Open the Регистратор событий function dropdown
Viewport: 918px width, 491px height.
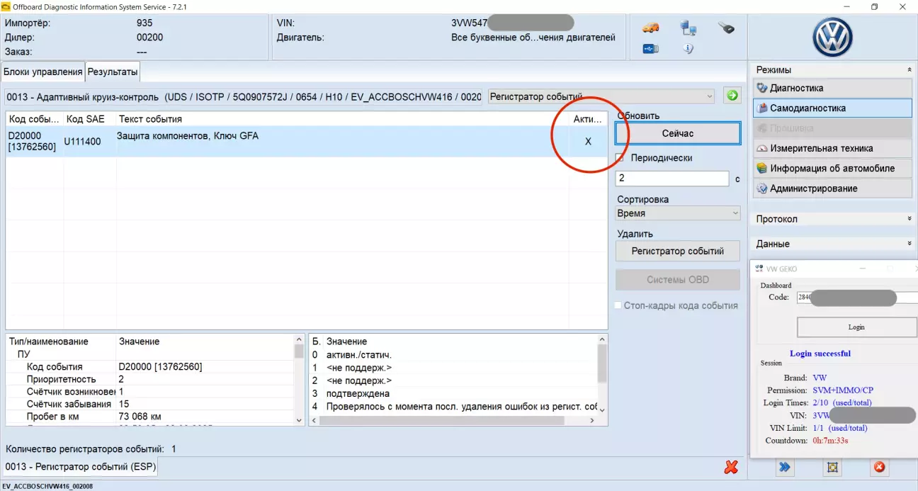pyautogui.click(x=601, y=96)
